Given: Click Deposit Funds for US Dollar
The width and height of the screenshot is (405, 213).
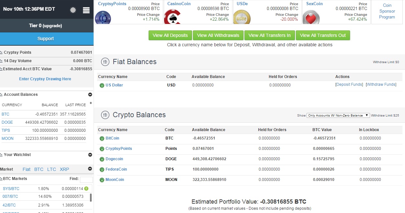Looking at the screenshot, I should tap(349, 84).
